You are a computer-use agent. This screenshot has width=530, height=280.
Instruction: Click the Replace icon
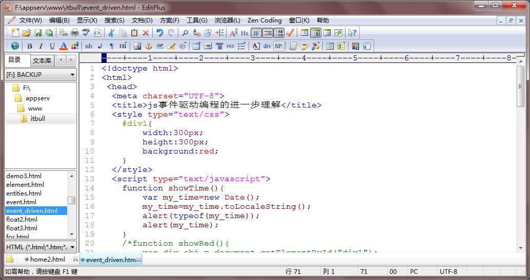(x=197, y=33)
